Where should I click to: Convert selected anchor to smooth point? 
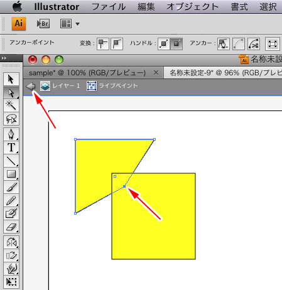tap(117, 44)
